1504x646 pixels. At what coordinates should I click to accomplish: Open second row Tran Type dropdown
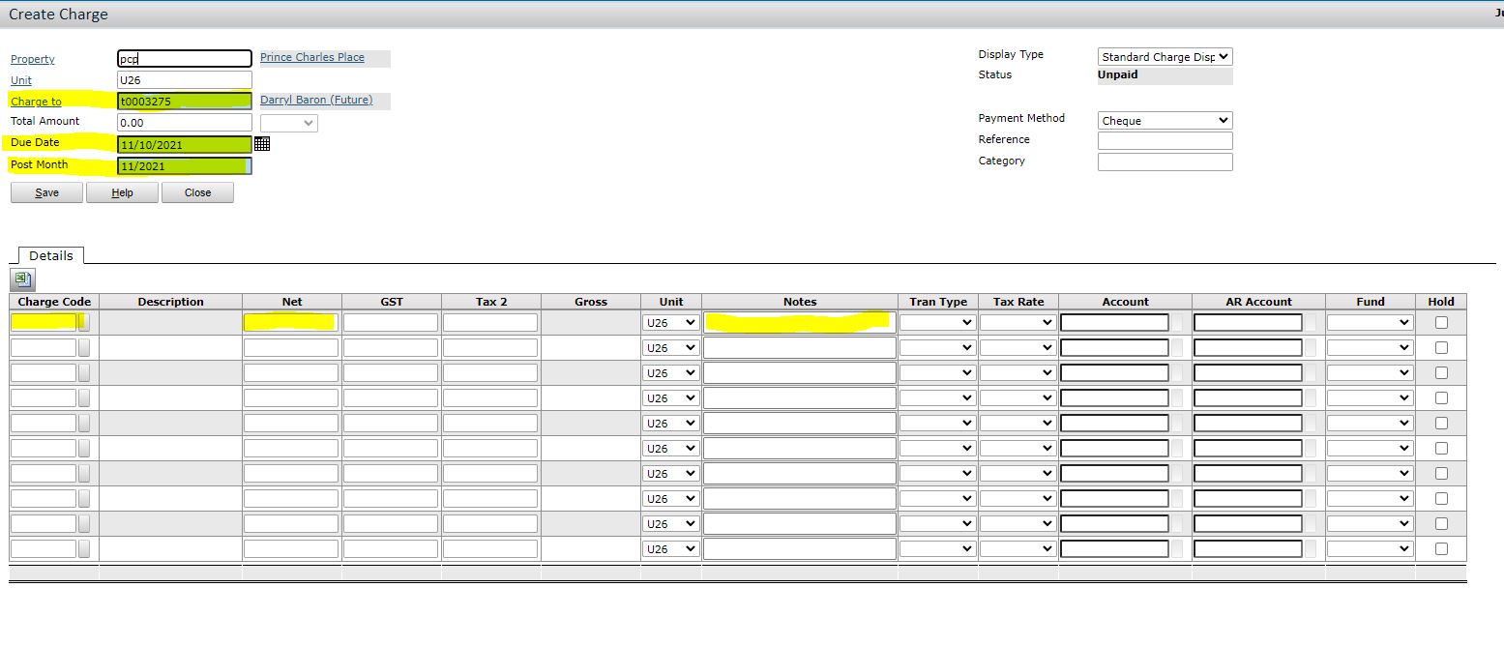937,348
